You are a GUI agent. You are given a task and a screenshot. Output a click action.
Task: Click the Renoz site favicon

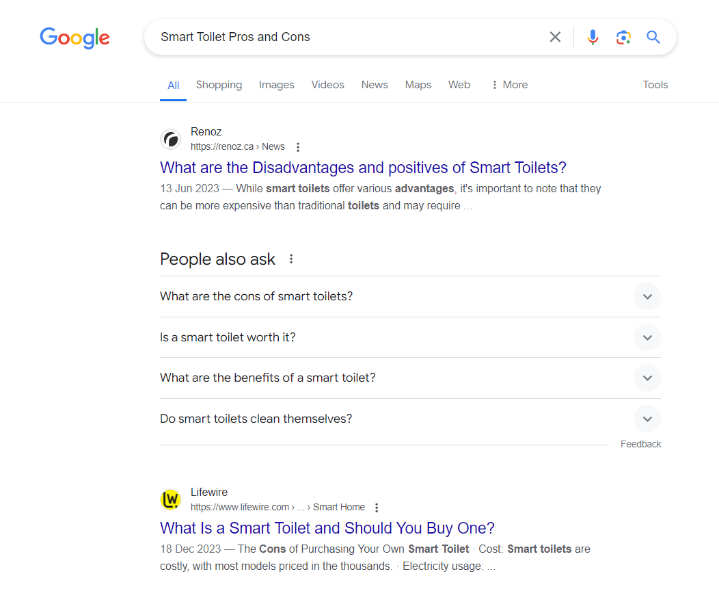[170, 140]
